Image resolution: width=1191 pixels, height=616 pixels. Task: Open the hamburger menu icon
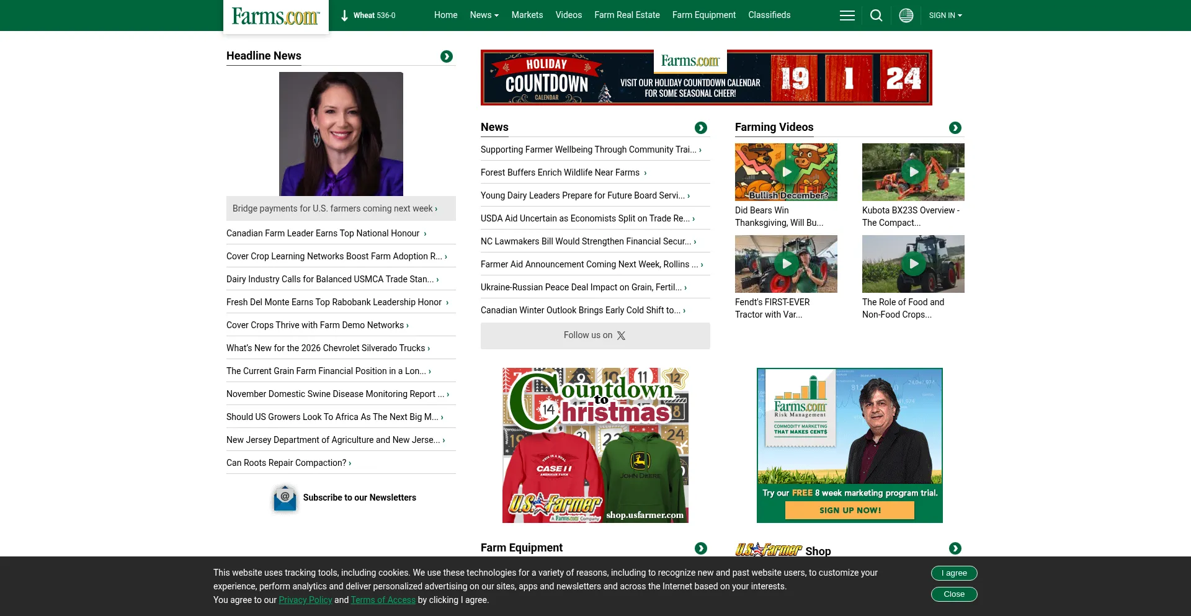coord(847,16)
